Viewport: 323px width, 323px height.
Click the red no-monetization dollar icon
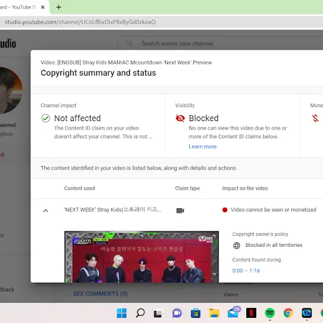point(315,118)
